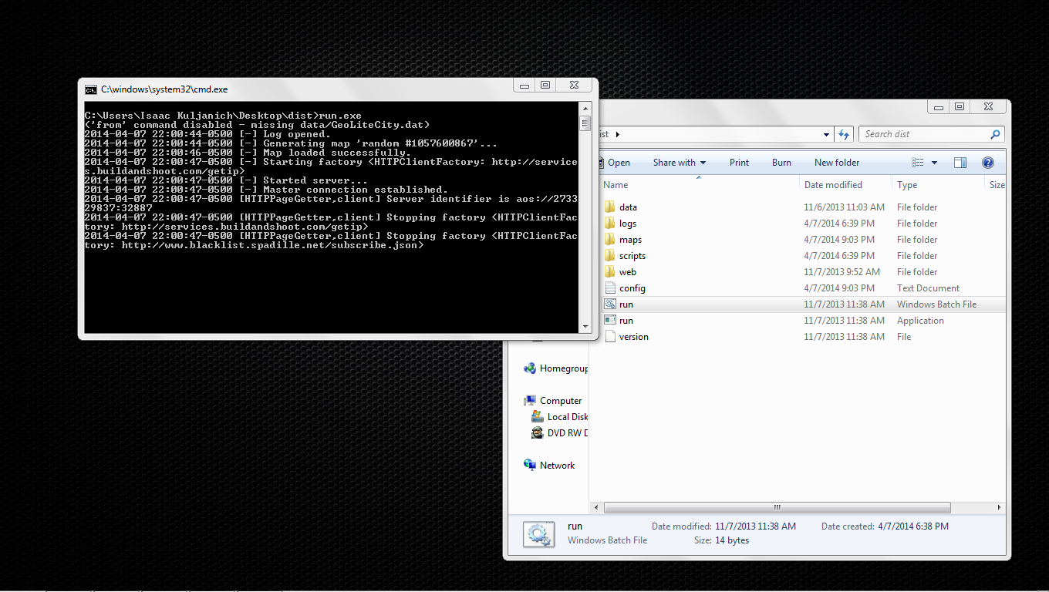Image resolution: width=1049 pixels, height=592 pixels.
Task: Open the data folder
Action: [626, 207]
